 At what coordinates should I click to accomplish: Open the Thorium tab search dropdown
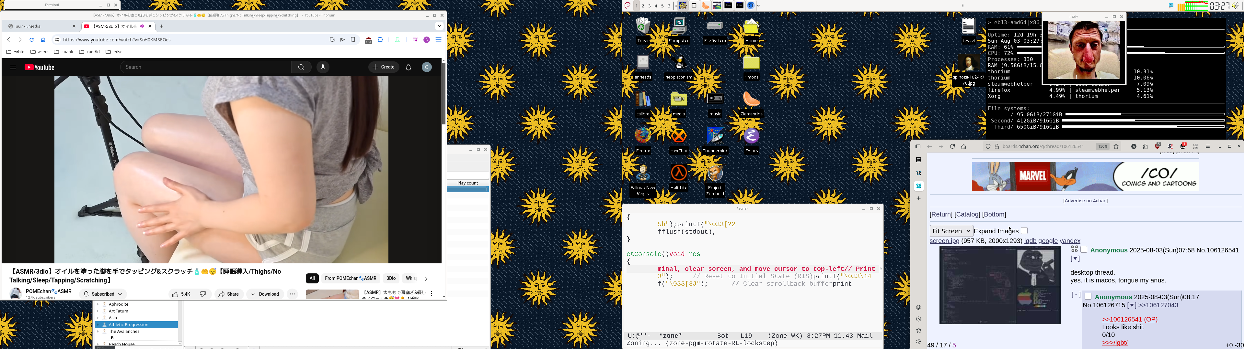pos(439,26)
